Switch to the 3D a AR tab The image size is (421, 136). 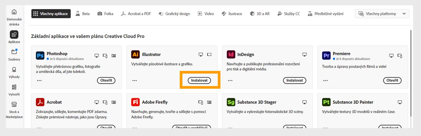pos(260,14)
